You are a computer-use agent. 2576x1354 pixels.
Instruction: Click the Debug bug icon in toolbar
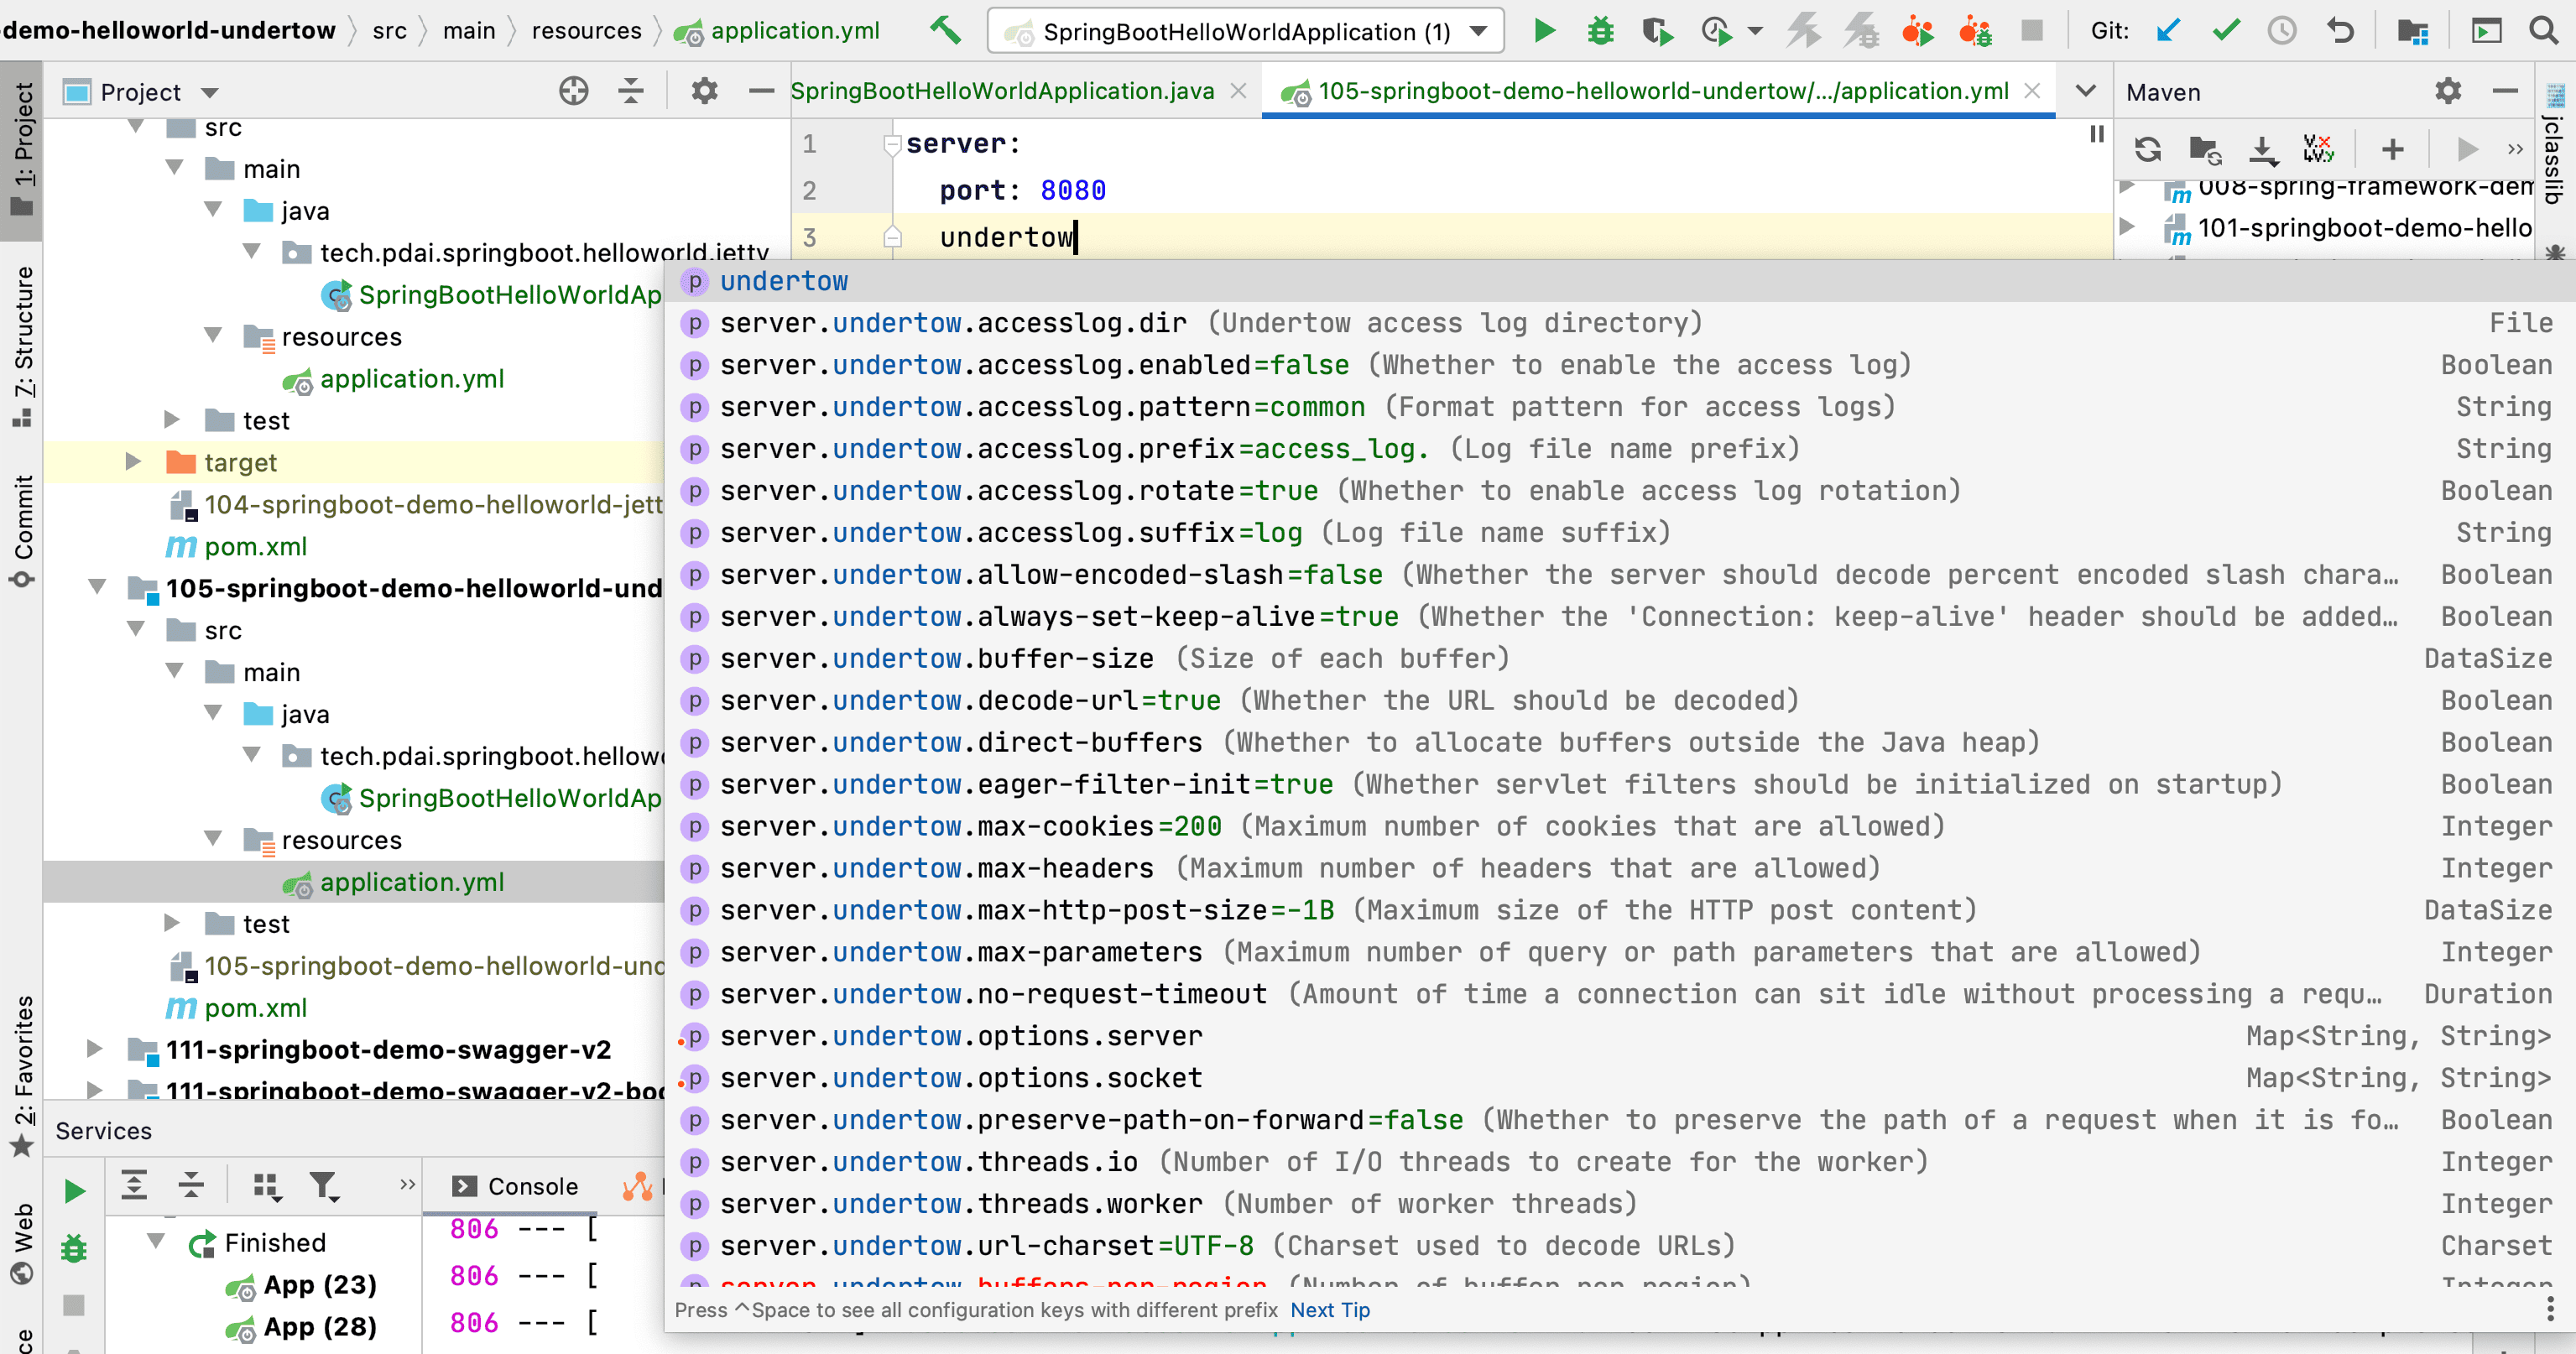pyautogui.click(x=1600, y=31)
